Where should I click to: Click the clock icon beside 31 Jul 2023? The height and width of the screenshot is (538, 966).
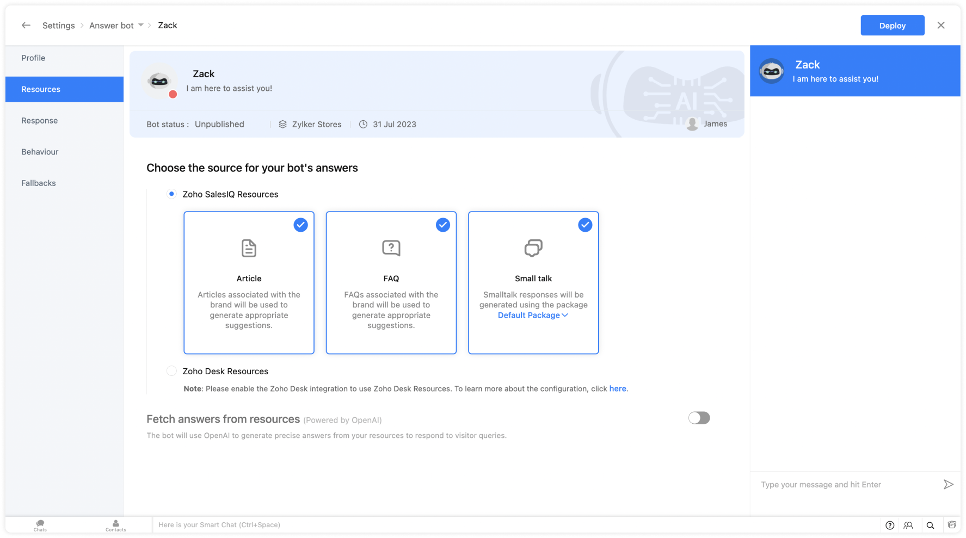pos(363,124)
